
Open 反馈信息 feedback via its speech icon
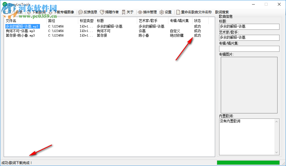80,12
